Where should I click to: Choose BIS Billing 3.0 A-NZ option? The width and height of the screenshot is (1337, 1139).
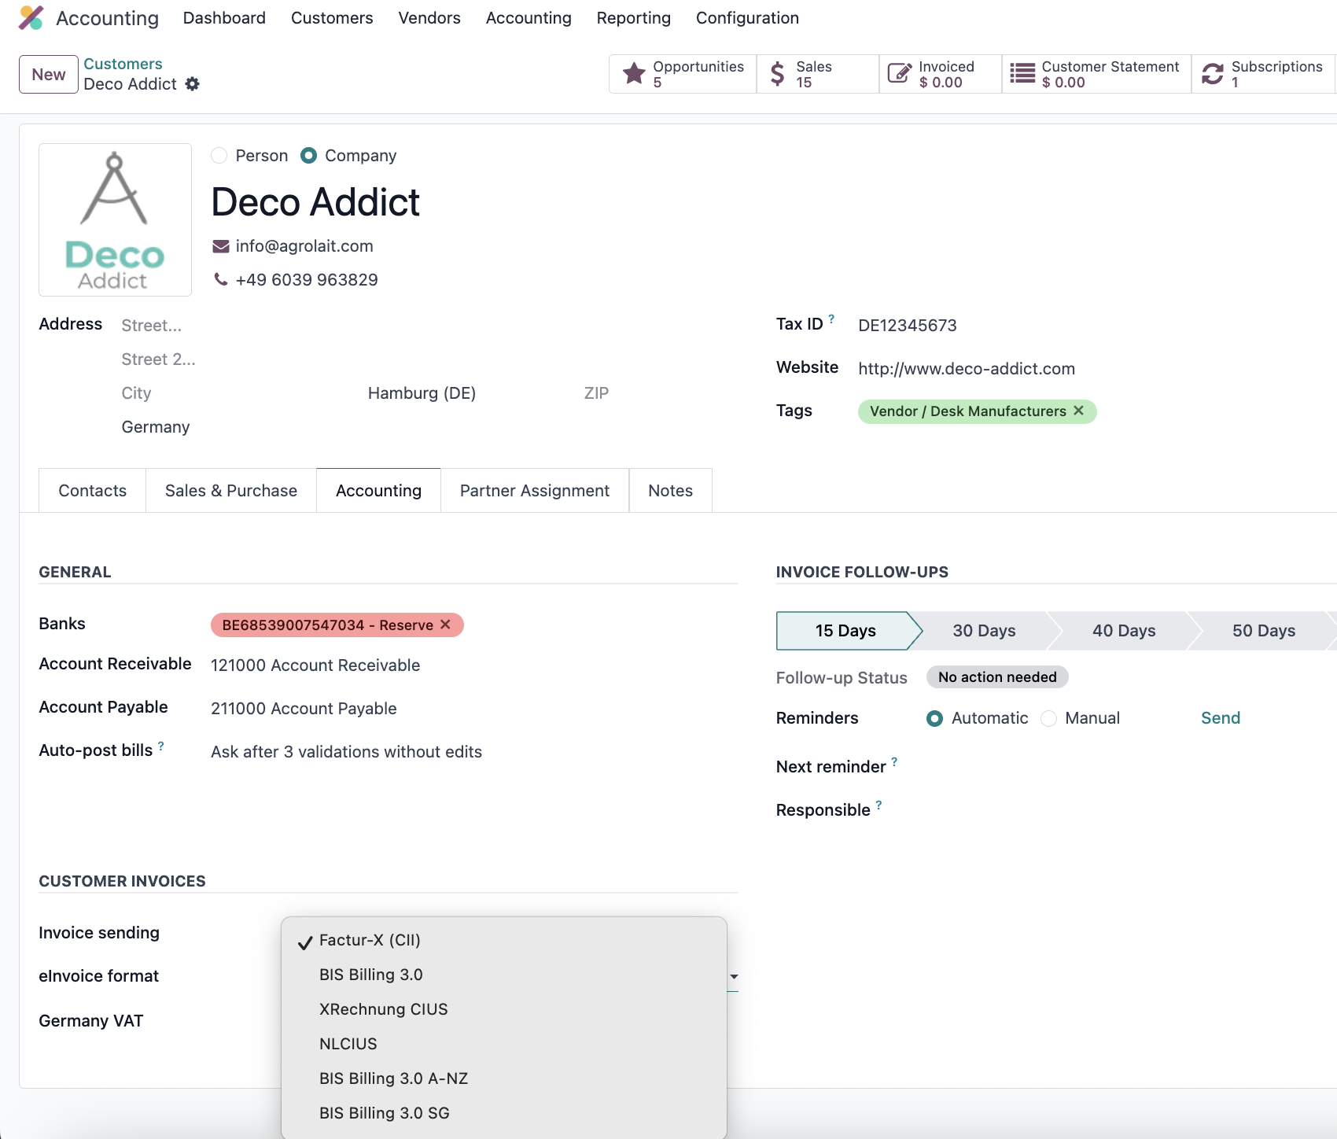pyautogui.click(x=503, y=1079)
